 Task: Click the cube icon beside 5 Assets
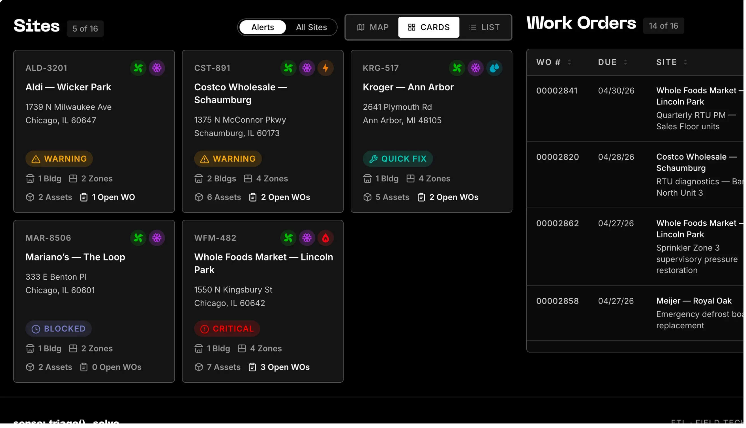368,198
